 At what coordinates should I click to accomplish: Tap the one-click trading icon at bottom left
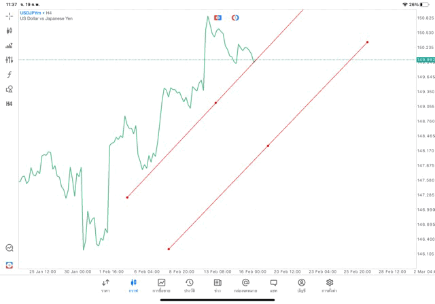coord(9,265)
